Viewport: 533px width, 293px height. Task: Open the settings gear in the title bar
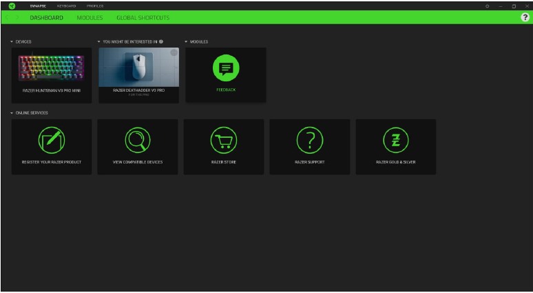487,6
